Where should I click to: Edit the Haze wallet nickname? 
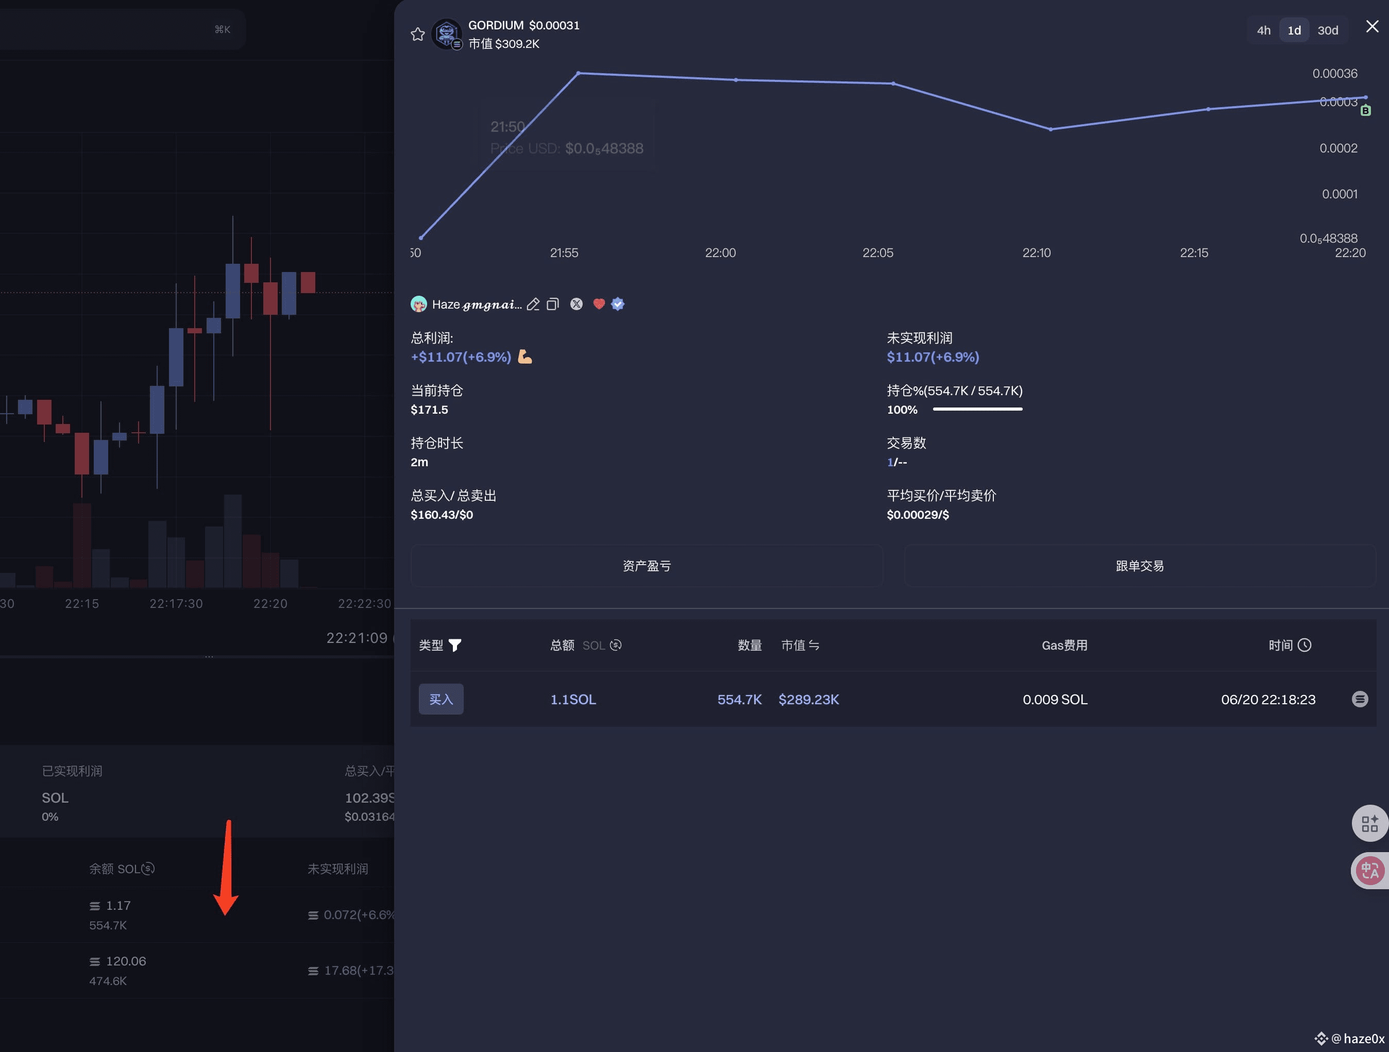pos(533,304)
